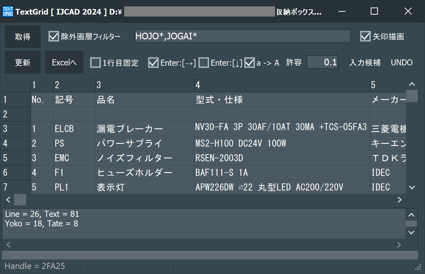Screen dimensions: 425x274
Task: Click the layer filter field HOJO*,JOGAI*
Action: [x=242, y=36]
